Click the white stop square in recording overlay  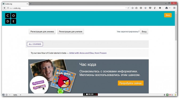tap(87, 94)
